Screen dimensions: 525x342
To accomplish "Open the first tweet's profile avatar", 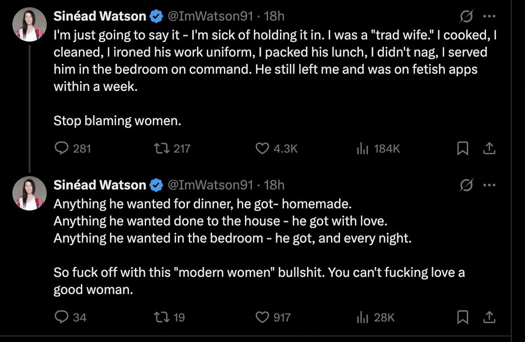I will [29, 25].
